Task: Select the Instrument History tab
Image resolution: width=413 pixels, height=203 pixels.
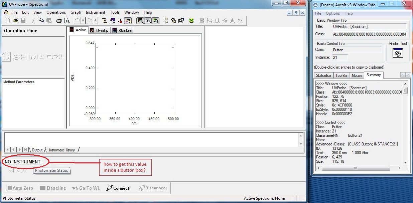Action: click(x=62, y=150)
